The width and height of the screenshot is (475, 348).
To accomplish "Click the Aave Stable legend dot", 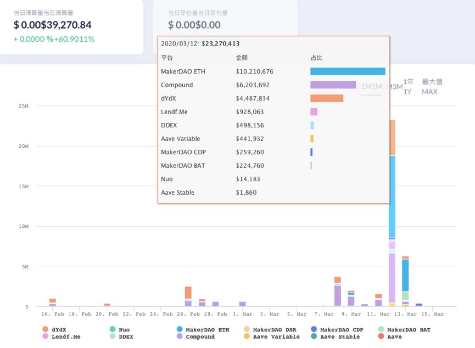I will (314, 336).
